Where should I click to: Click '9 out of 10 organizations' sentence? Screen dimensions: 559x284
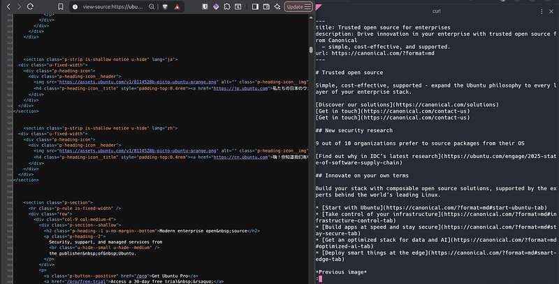pos(420,143)
